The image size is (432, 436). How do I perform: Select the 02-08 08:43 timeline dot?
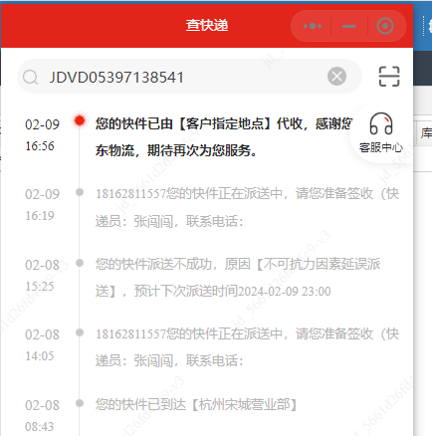[x=80, y=403]
